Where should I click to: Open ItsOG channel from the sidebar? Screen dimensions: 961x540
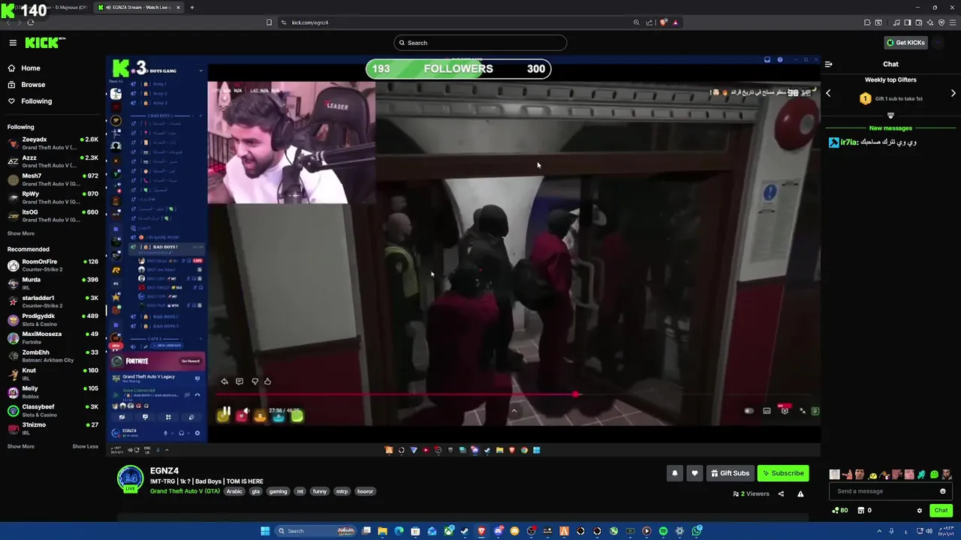pyautogui.click(x=53, y=215)
